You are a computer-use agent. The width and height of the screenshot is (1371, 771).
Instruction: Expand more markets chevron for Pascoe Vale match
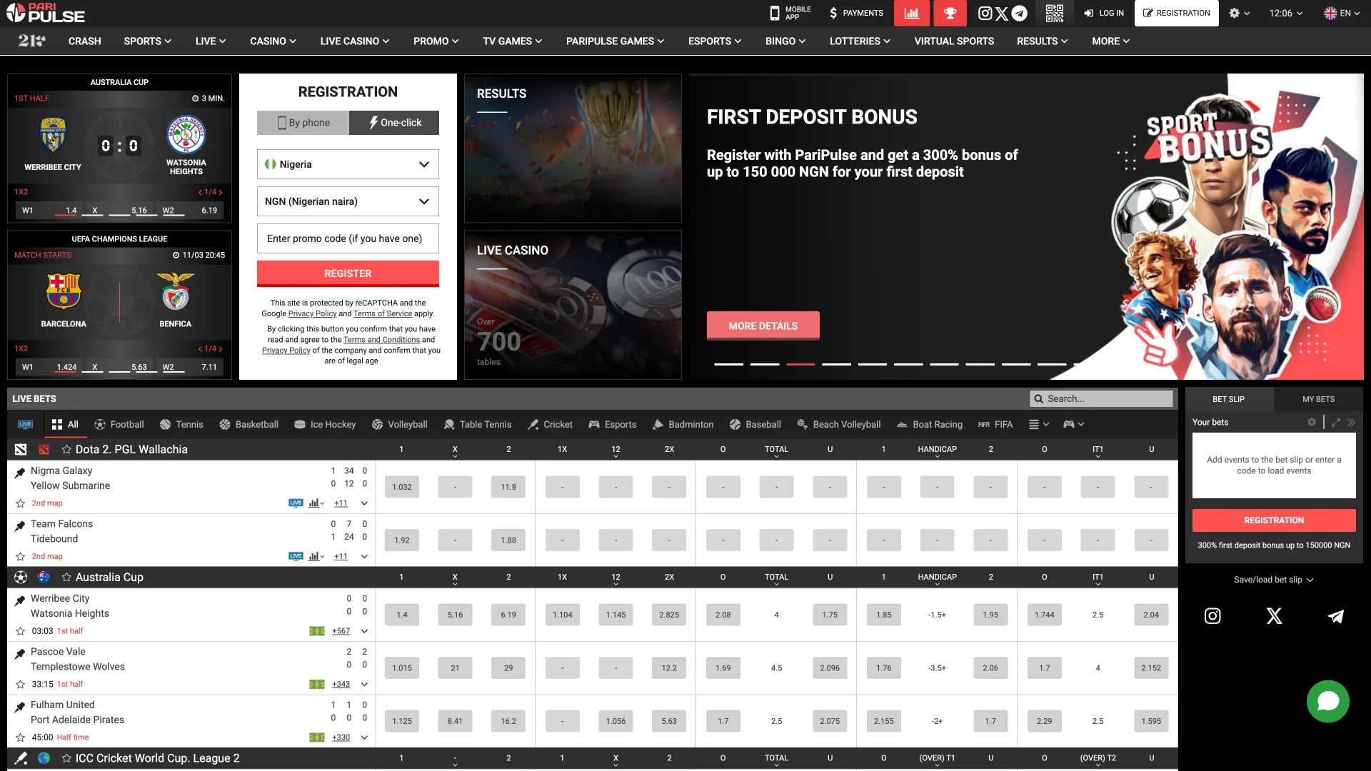(x=364, y=684)
